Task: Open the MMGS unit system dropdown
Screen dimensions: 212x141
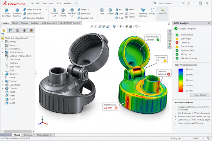Action: [203, 139]
